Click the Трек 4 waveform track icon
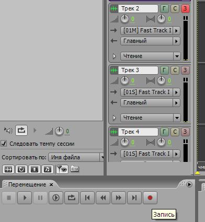Image resolution: width=205 pixels, height=222 pixels. pyautogui.click(x=114, y=132)
